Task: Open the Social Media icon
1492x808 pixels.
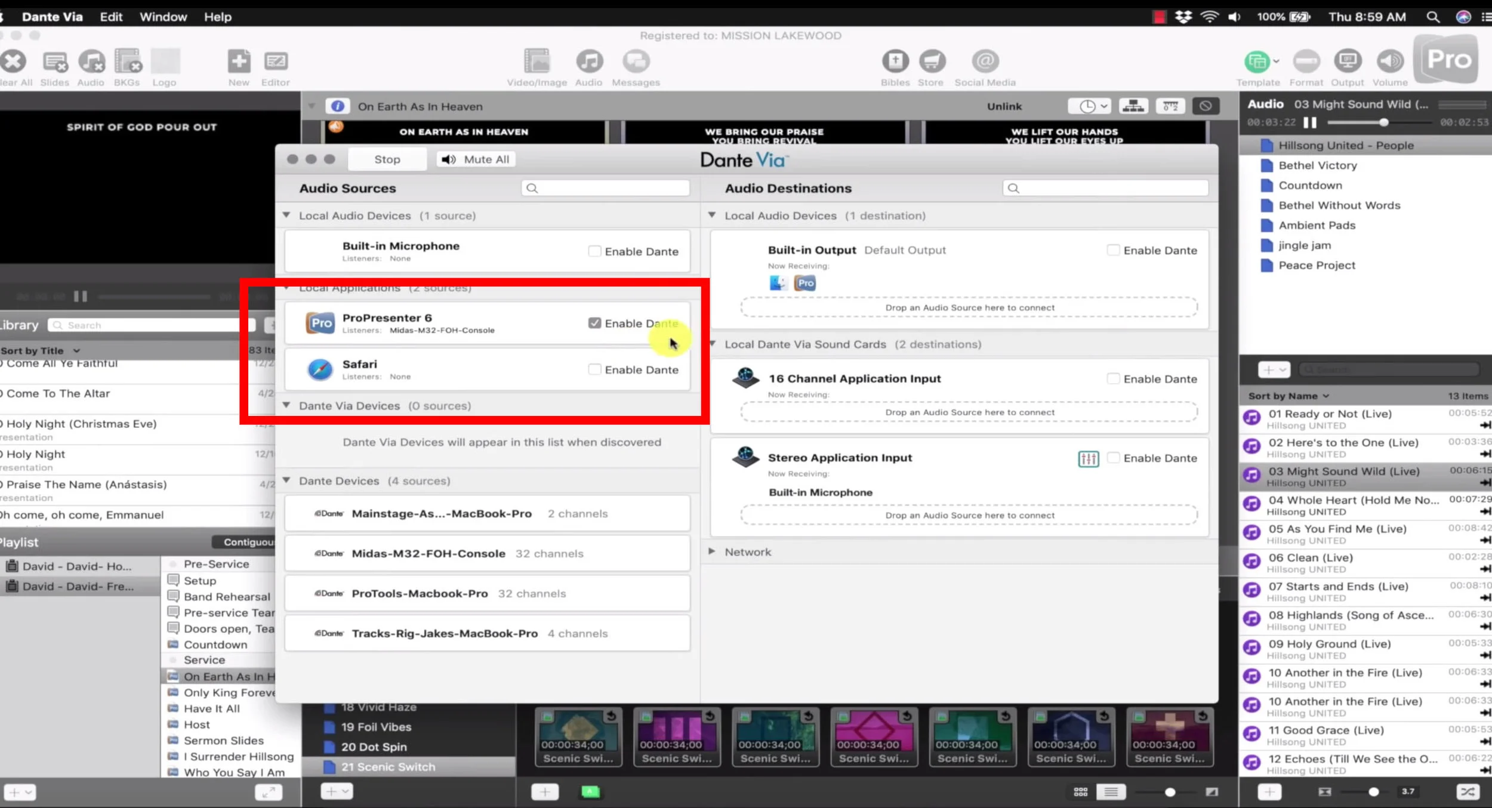Action: (985, 61)
